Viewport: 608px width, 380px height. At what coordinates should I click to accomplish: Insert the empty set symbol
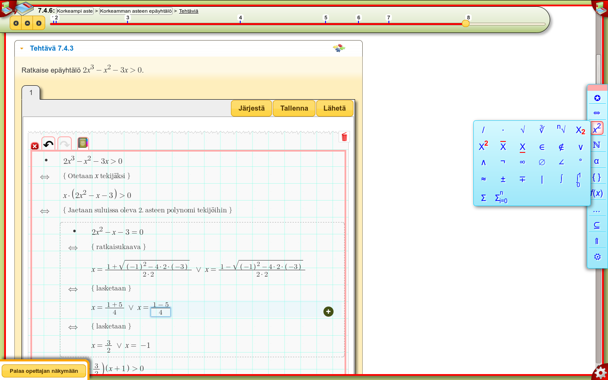point(542,162)
